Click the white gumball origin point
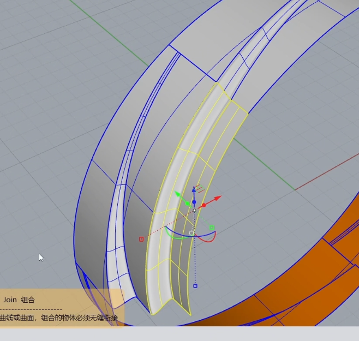359x341 pixels. pyautogui.click(x=194, y=211)
